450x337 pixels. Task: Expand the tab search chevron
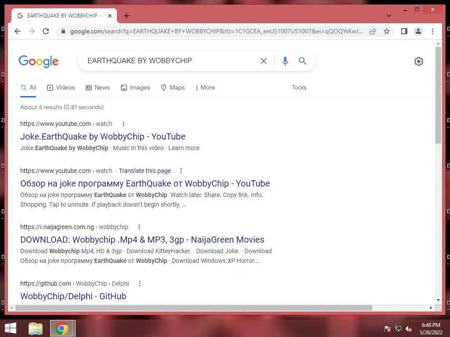point(388,16)
